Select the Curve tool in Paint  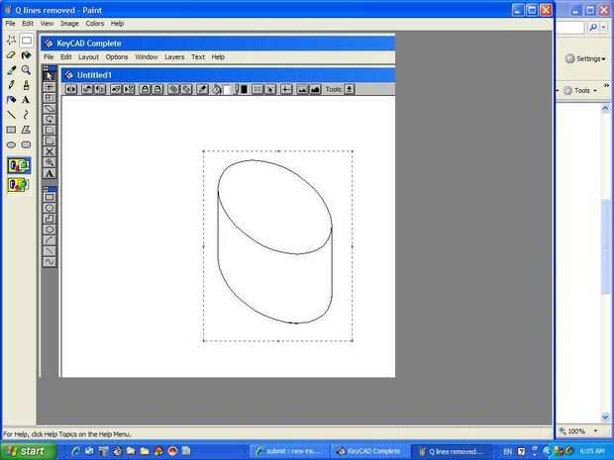(26, 115)
